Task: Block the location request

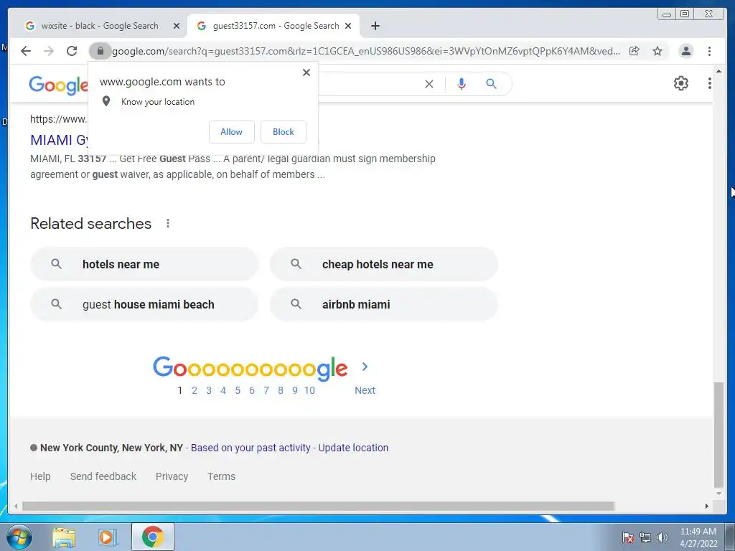Action: (283, 132)
